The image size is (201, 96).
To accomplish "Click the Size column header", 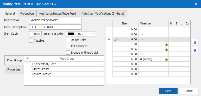I will pos(129,23).
